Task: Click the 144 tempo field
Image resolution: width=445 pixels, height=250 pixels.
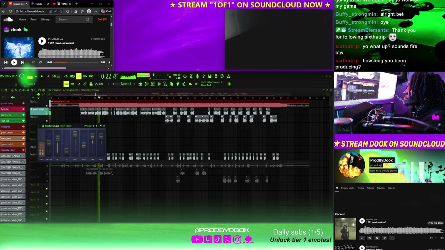Action: click(56, 76)
